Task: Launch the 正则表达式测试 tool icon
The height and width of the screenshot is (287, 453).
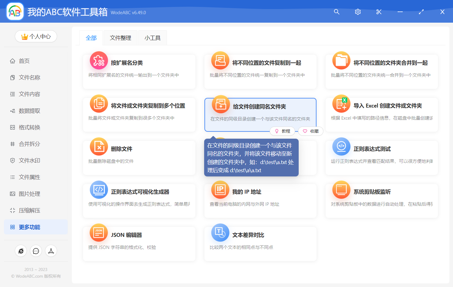Action: pos(341,147)
